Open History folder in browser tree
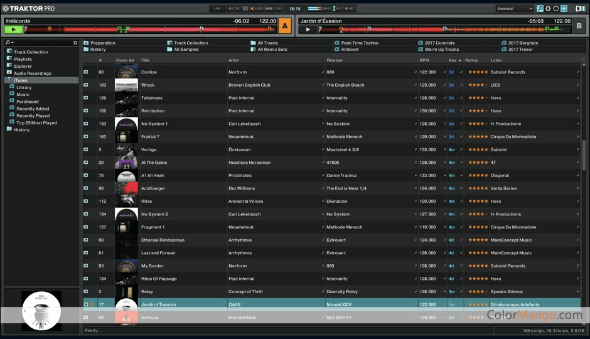 coord(21,130)
